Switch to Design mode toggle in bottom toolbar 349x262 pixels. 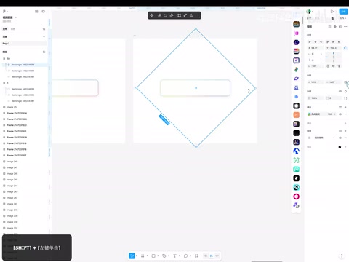click(x=212, y=255)
